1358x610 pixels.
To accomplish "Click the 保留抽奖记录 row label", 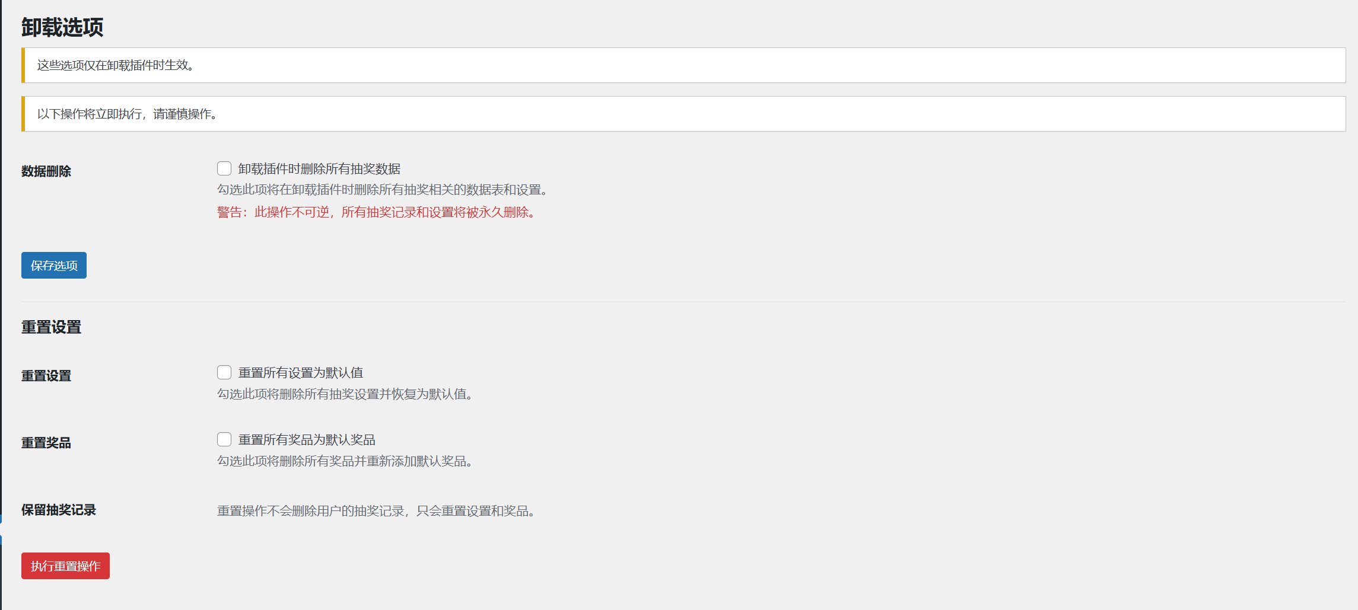I will coord(59,510).
